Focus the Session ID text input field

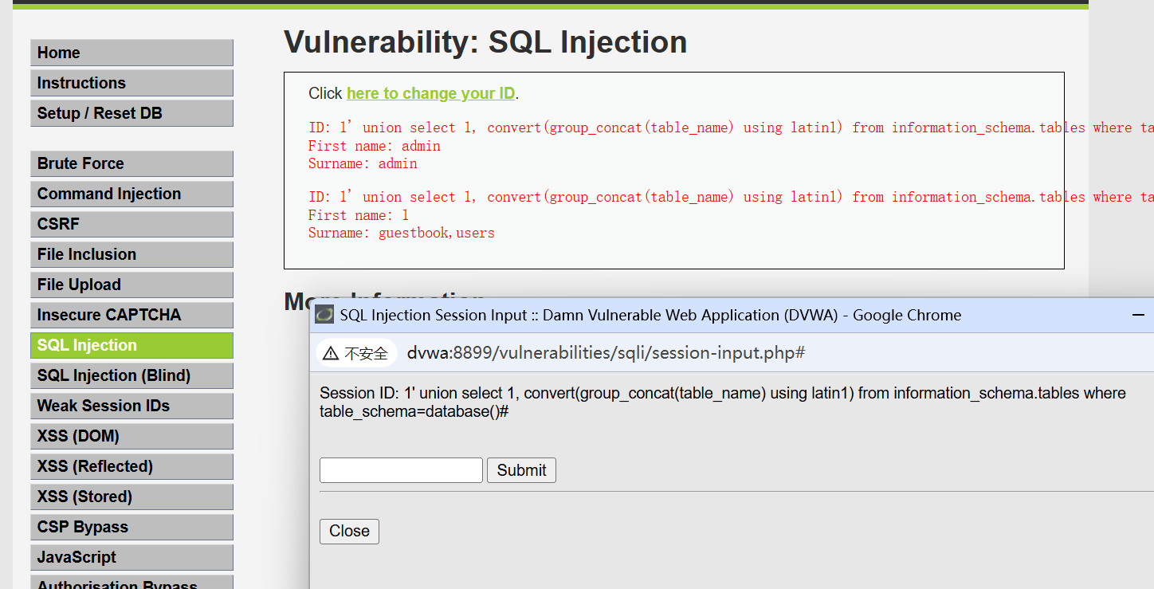(x=401, y=470)
